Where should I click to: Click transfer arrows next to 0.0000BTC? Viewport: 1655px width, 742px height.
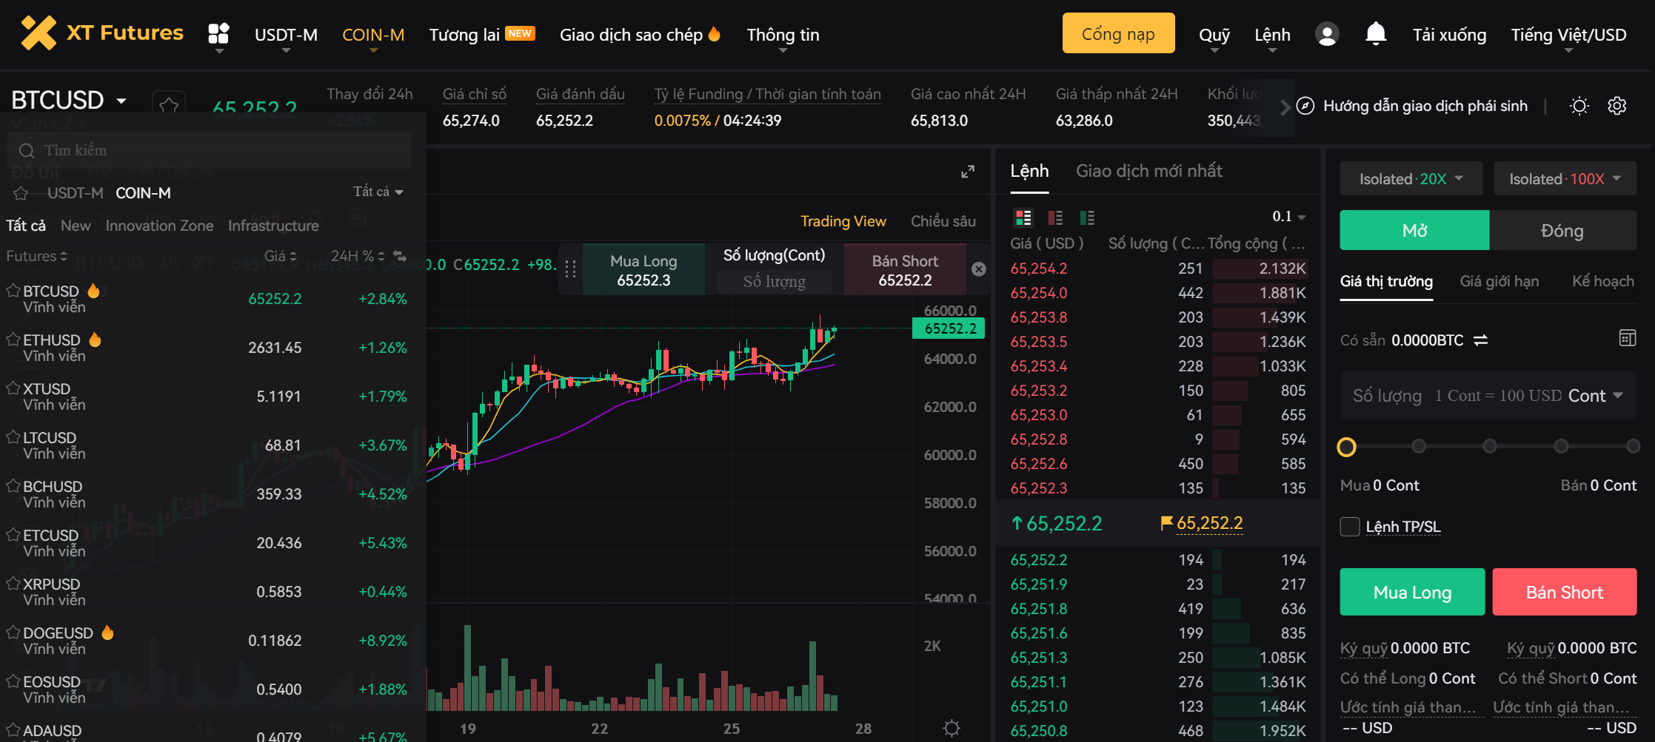[1480, 340]
